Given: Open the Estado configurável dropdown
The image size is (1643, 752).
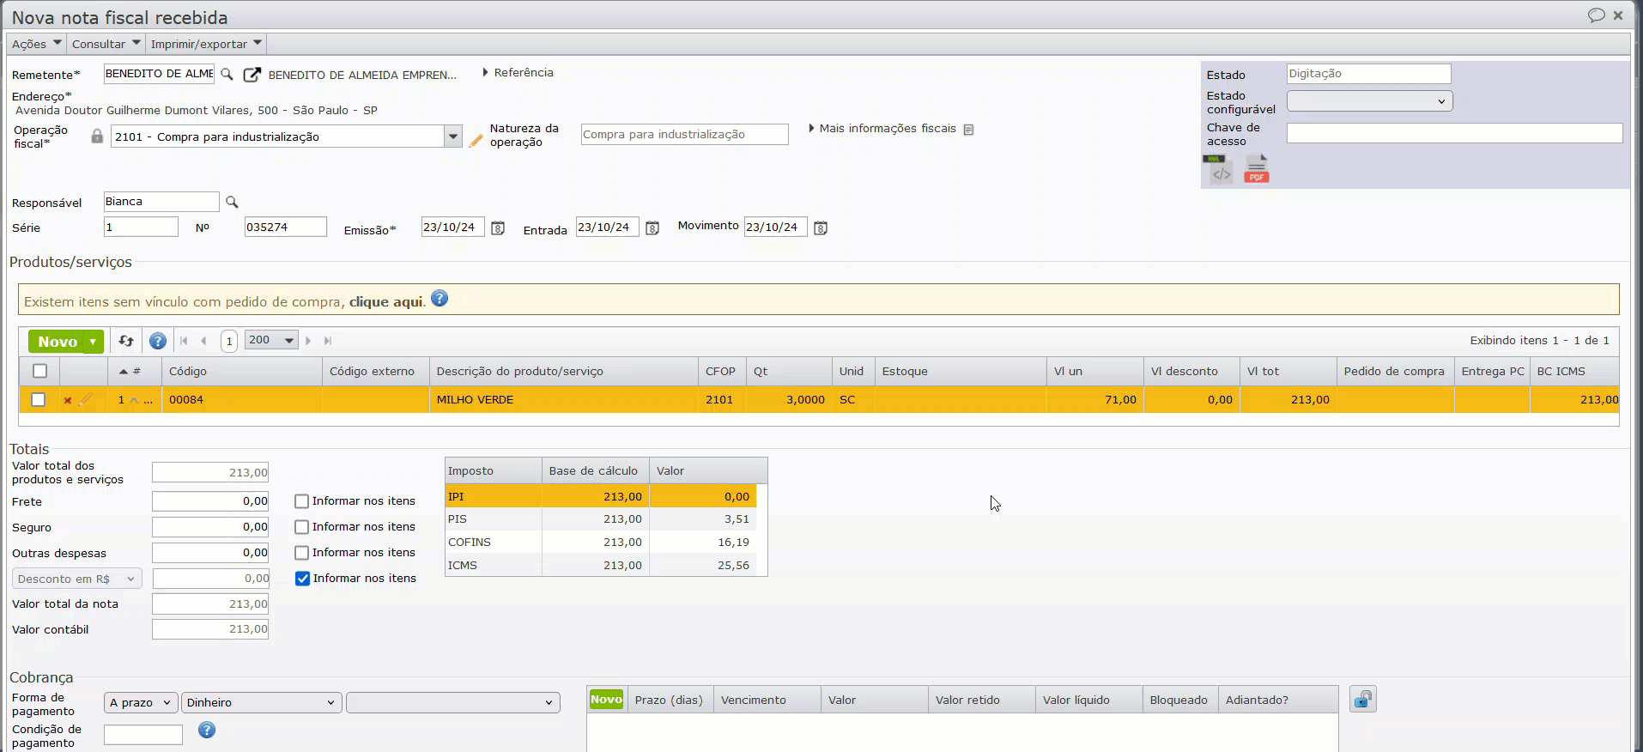Looking at the screenshot, I should tap(1368, 101).
